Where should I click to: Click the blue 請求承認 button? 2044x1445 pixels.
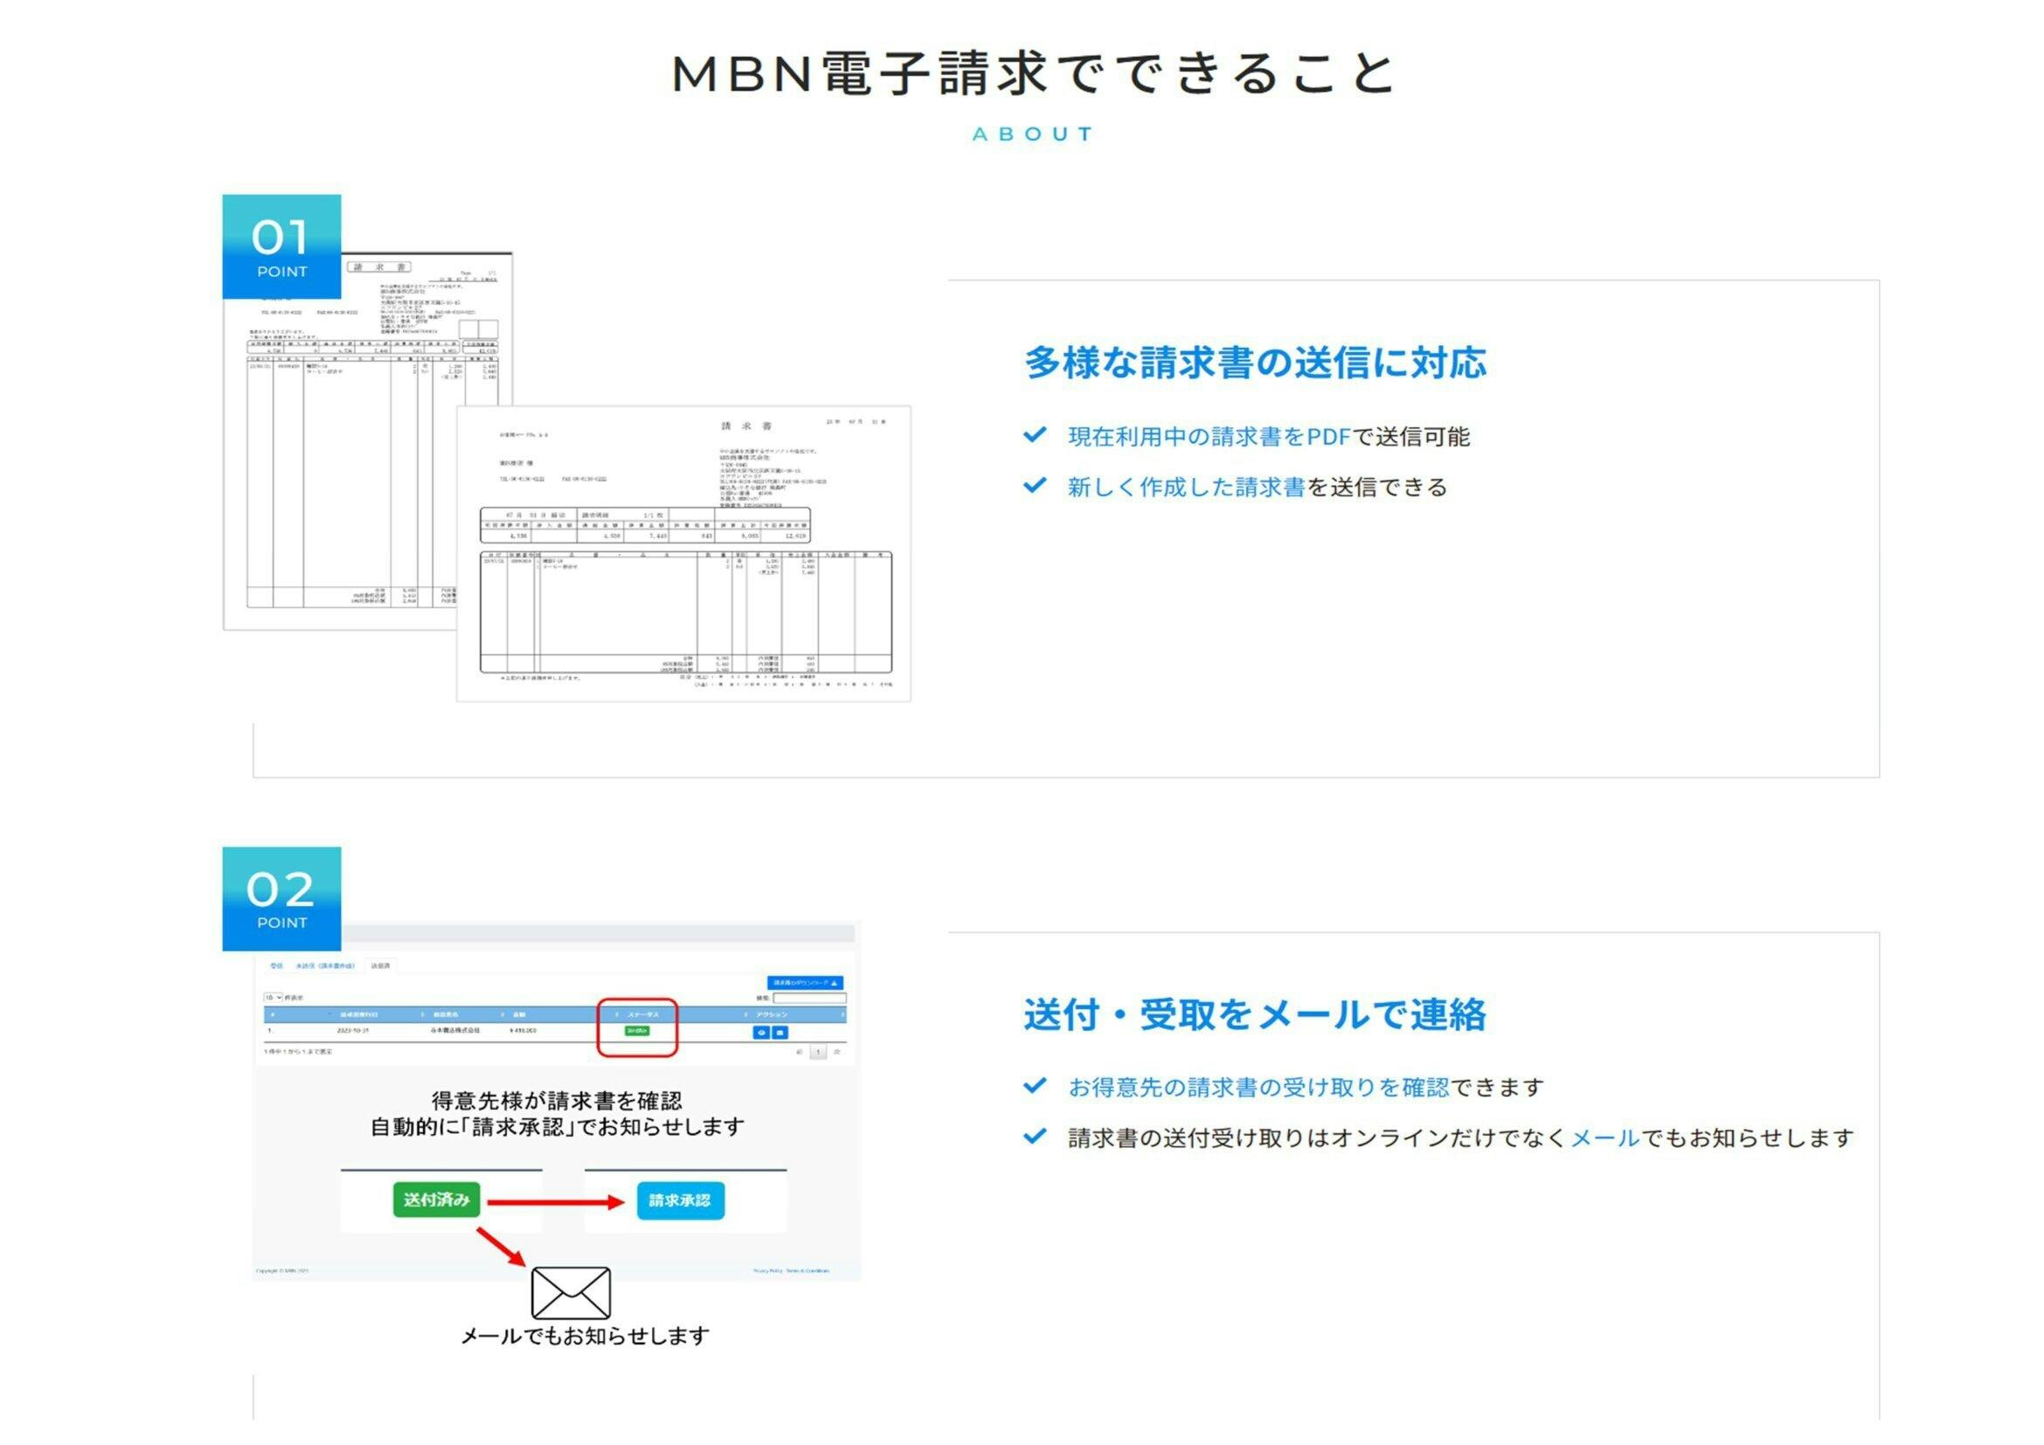click(680, 1200)
